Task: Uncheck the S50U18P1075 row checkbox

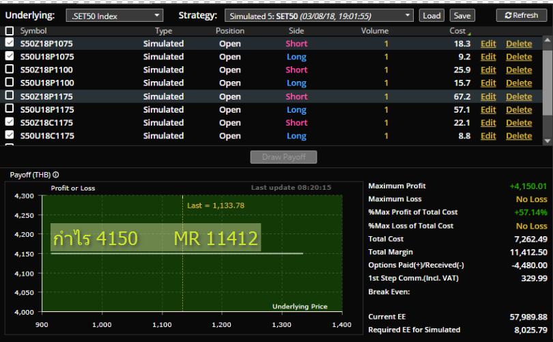Action: [10, 56]
